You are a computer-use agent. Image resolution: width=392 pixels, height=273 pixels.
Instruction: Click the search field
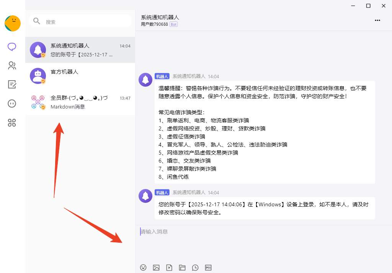[x=80, y=21]
